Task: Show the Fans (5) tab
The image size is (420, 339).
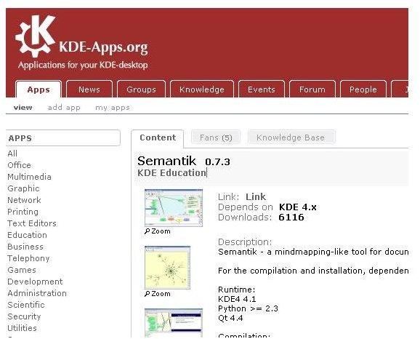Action: pyautogui.click(x=216, y=137)
